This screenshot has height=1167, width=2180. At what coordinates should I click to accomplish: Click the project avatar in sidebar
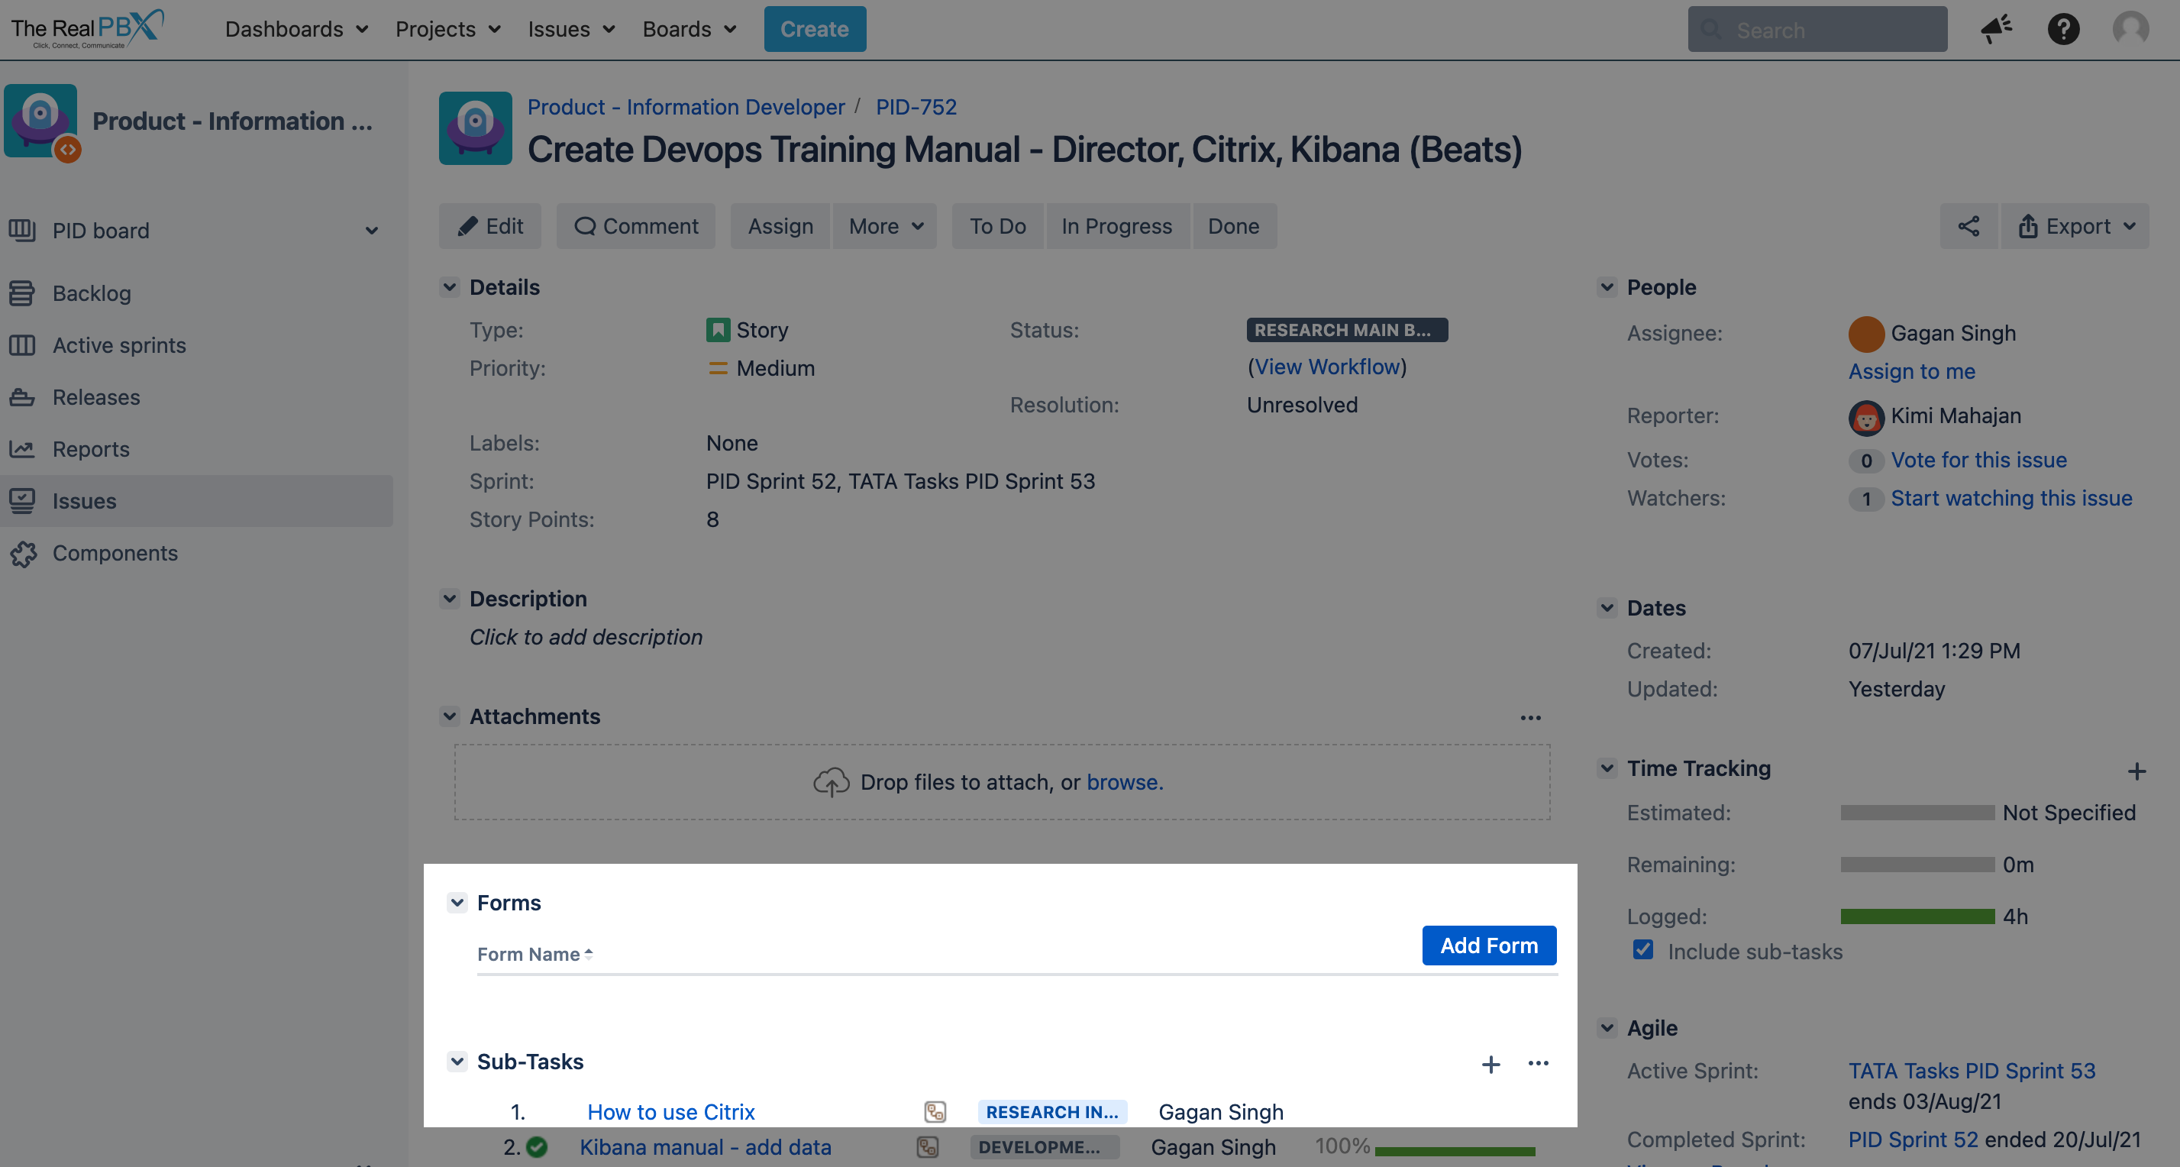pyautogui.click(x=40, y=120)
